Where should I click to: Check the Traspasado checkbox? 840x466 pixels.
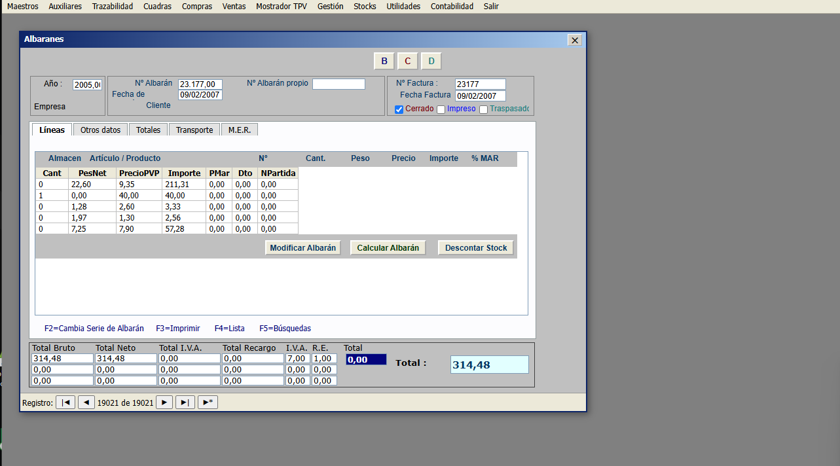pyautogui.click(x=484, y=109)
